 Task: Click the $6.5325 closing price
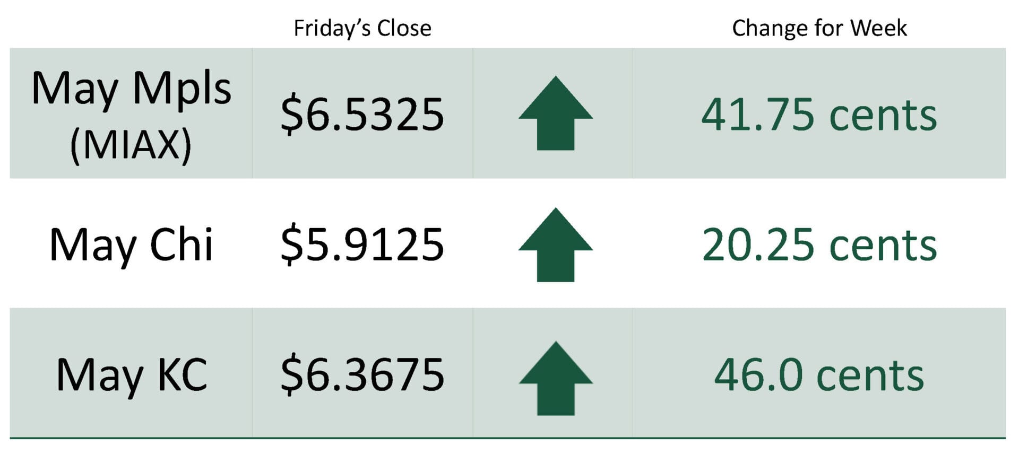click(362, 115)
